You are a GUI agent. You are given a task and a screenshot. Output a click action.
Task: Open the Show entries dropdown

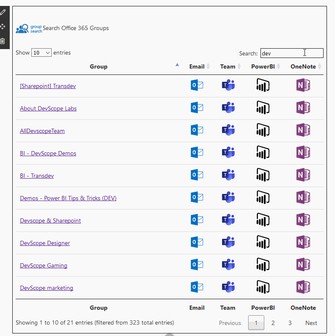pyautogui.click(x=42, y=52)
